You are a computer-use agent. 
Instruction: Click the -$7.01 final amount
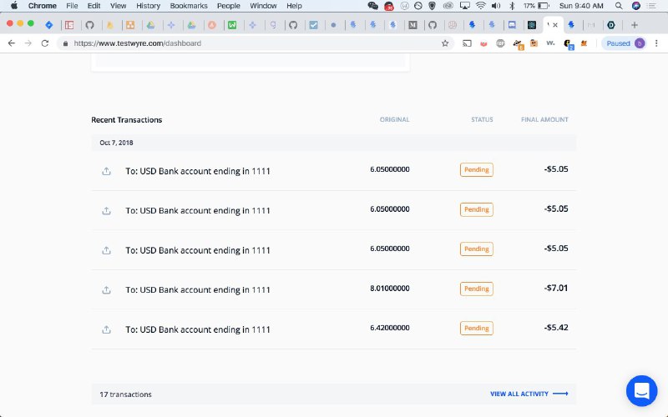[556, 288]
